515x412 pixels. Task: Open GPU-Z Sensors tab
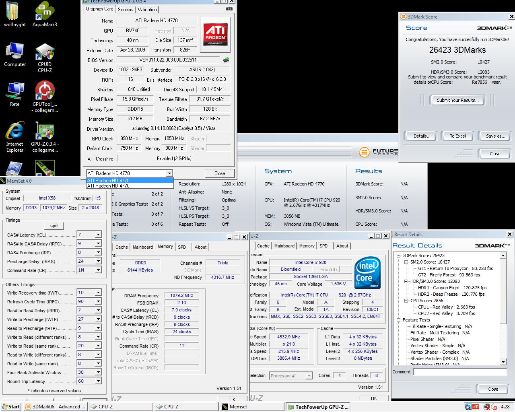pyautogui.click(x=126, y=9)
